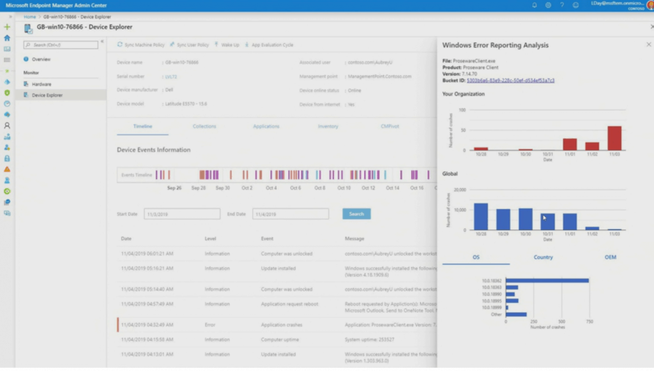Viewport: 654px width, 371px height.
Task: Go to Home via the breadcrumb link
Action: point(29,17)
